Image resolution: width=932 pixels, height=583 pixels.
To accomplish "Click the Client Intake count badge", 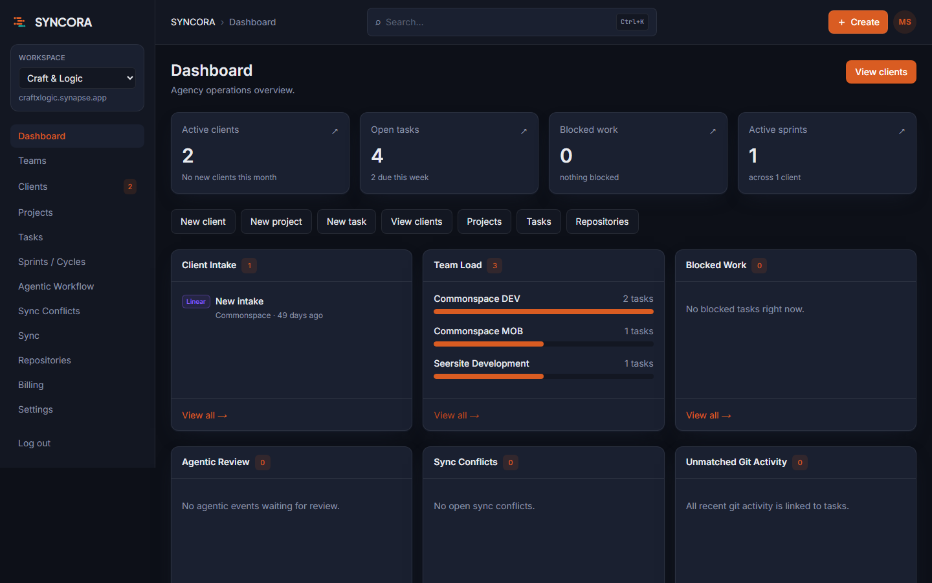I will (x=249, y=266).
